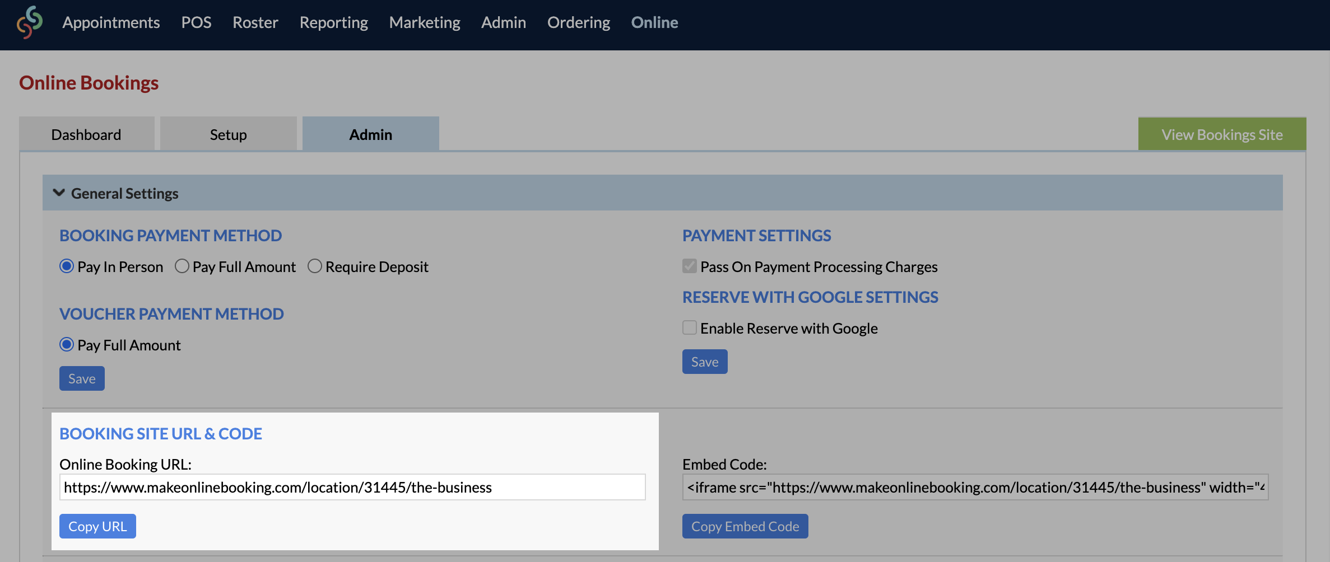Screen dimensions: 1330x562
Task: Switch to the Dashboard tab
Action: (x=86, y=134)
